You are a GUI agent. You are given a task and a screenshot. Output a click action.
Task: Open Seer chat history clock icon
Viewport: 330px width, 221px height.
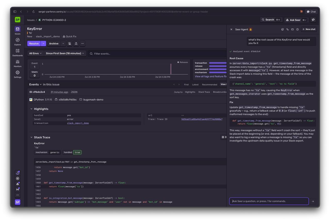(x=298, y=29)
